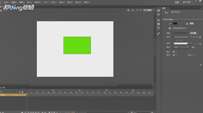Open the fill color swatch with red slash
Screen dimensions: 203x113
[x=192, y=24]
